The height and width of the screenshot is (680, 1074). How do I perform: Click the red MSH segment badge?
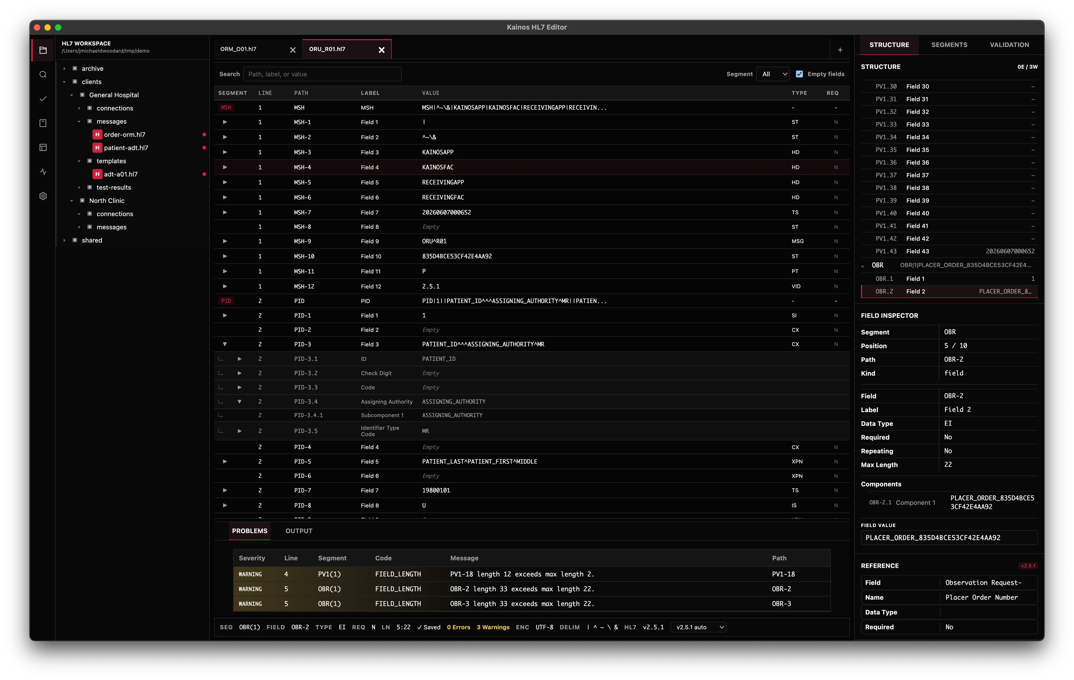(226, 108)
